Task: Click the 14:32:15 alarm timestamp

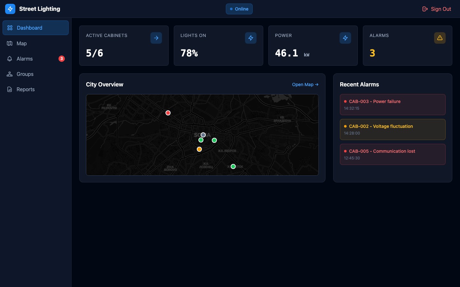Action: pyautogui.click(x=352, y=108)
